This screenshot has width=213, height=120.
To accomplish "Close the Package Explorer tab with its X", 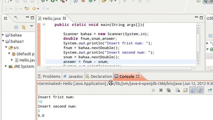I will click(5, 18).
